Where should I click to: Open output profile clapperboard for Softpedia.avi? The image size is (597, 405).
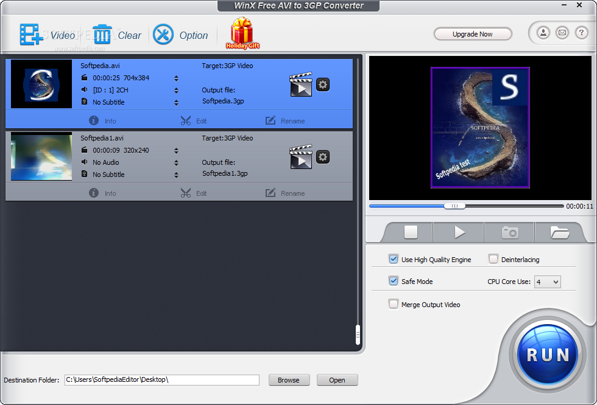(x=301, y=85)
